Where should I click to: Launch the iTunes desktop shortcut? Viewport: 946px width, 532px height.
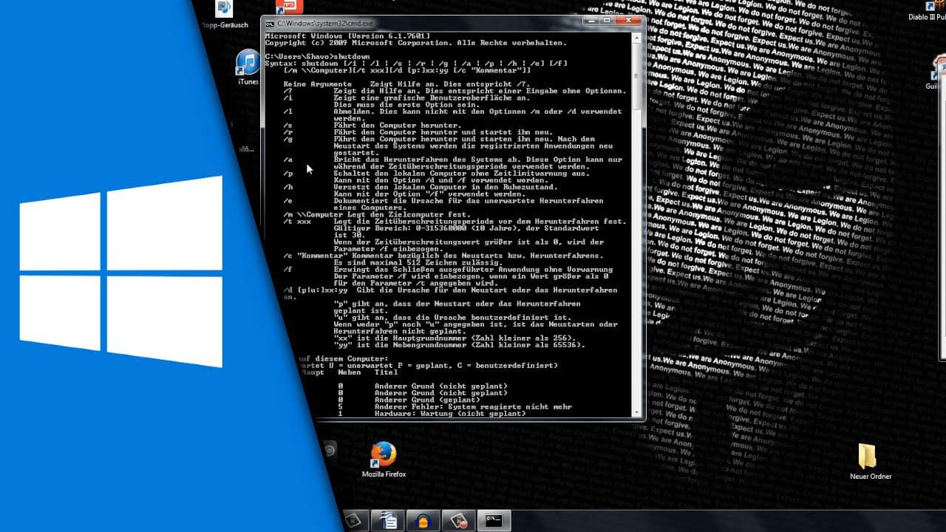coord(248,67)
